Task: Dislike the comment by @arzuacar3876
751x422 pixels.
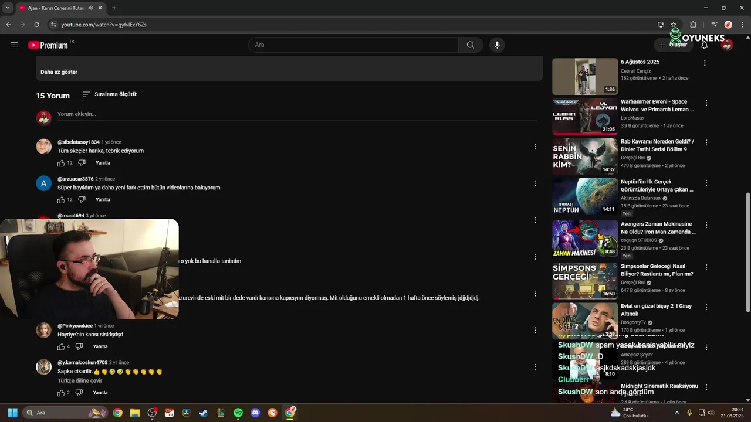Action: (82, 200)
